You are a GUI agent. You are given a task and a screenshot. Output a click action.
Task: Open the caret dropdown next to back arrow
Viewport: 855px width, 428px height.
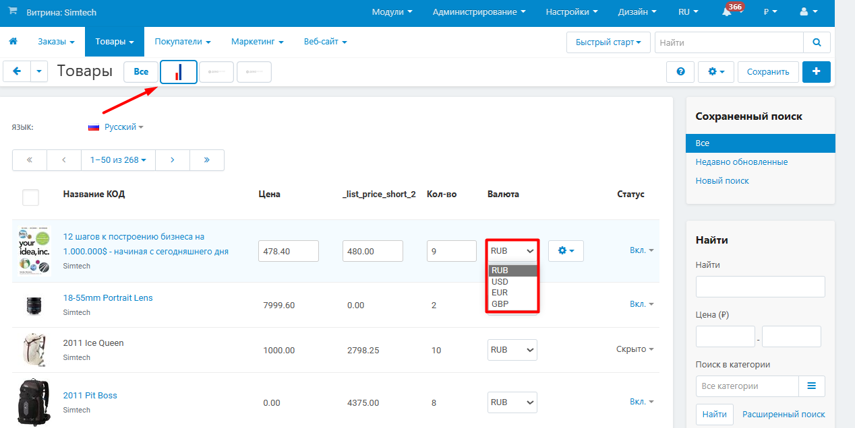click(x=40, y=72)
